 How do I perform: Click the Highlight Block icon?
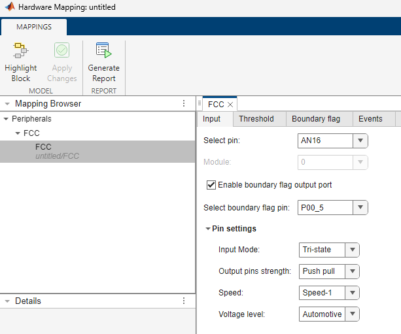pos(20,51)
